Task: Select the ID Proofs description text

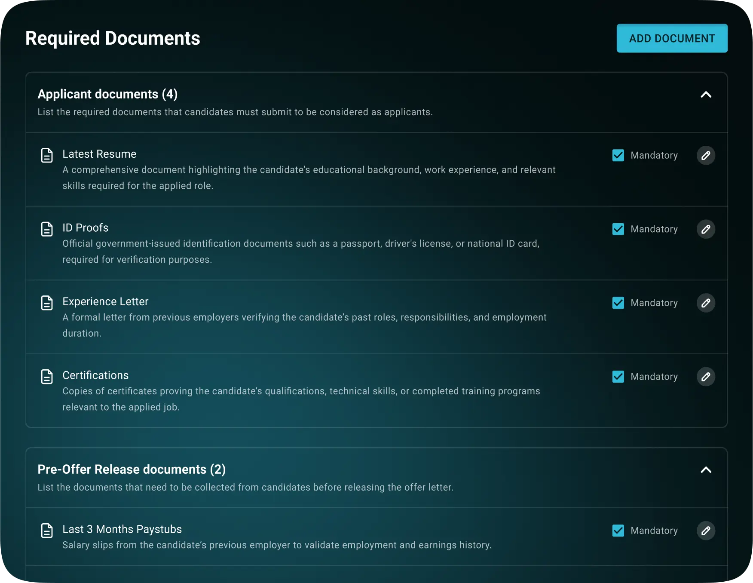Action: pos(301,251)
